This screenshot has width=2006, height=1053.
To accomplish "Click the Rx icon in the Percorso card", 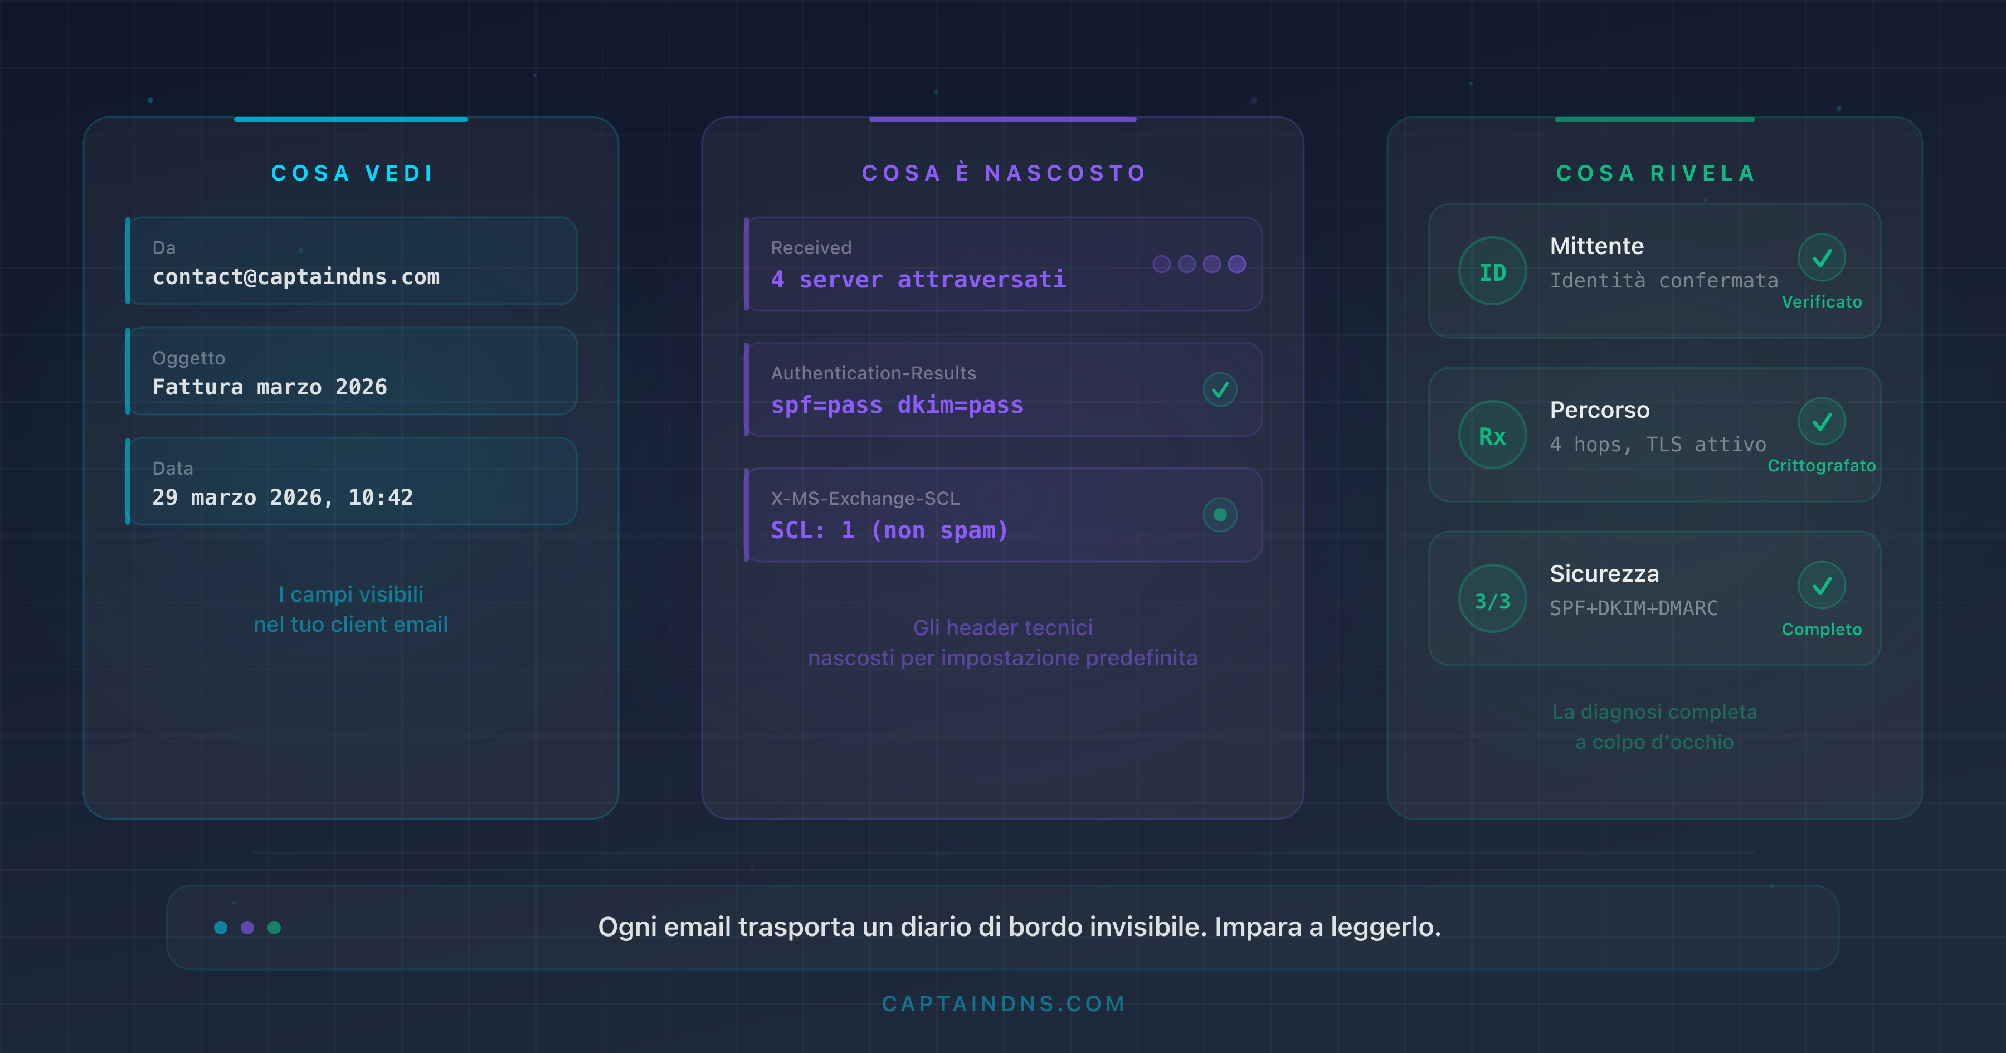I will coord(1492,435).
